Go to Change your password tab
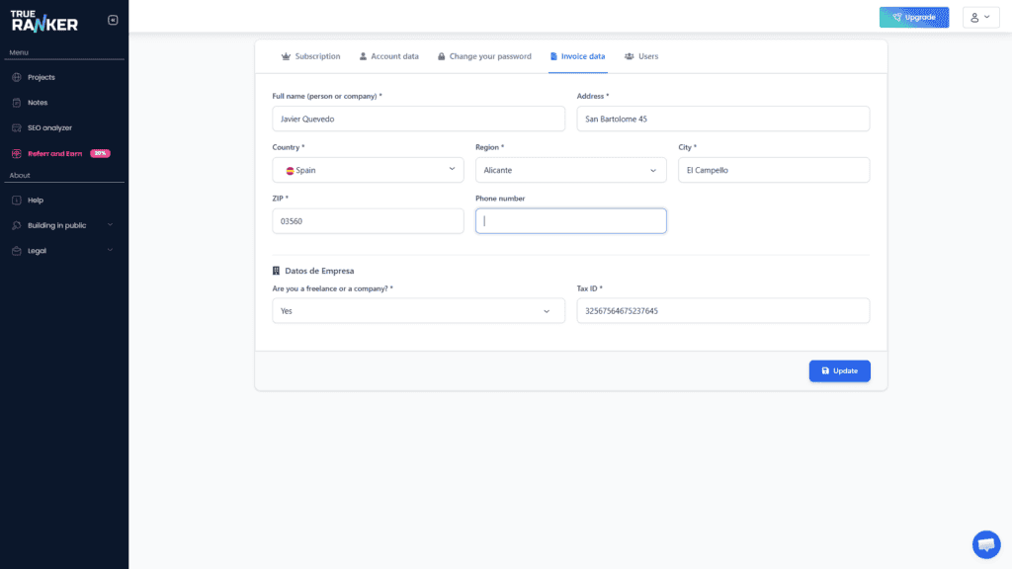 click(484, 56)
